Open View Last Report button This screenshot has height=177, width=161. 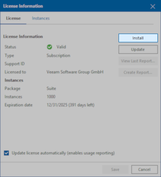[138, 61]
